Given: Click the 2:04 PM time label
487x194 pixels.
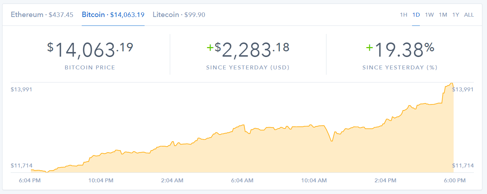Looking at the screenshot, I should 385,181.
